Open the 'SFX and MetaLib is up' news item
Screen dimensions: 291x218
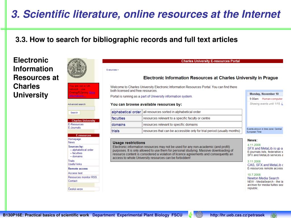[x=265, y=148]
